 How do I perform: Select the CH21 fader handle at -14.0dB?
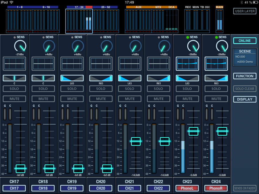coord(136,141)
